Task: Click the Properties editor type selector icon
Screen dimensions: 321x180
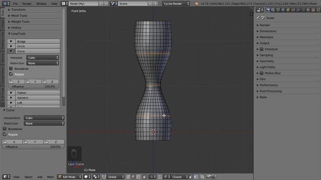Action: point(260,10)
